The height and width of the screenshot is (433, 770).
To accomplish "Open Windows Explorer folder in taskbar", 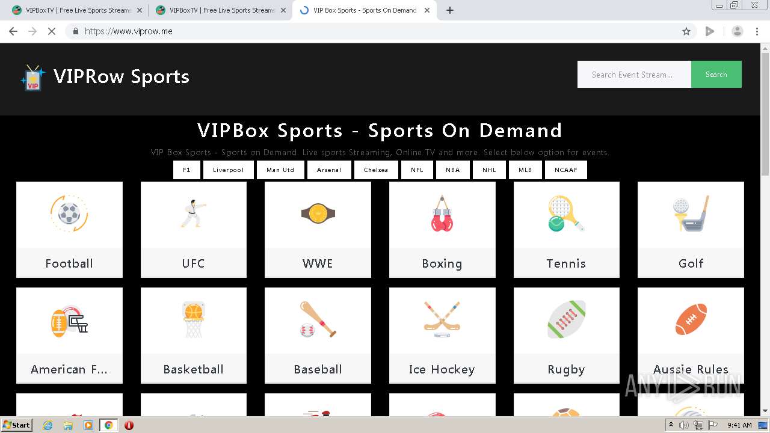I will click(68, 425).
